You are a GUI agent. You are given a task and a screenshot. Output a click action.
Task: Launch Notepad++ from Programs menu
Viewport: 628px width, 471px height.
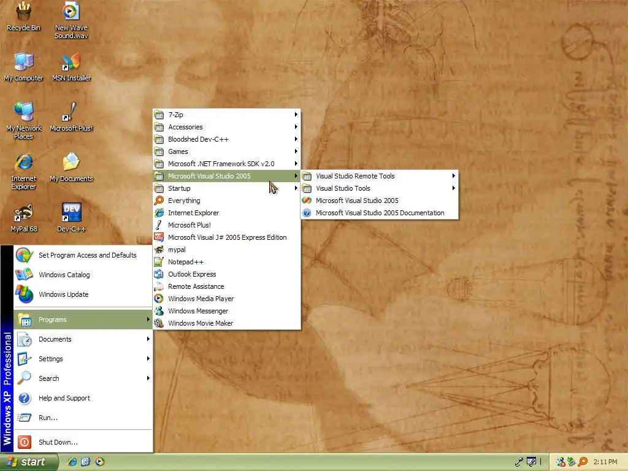point(227,262)
